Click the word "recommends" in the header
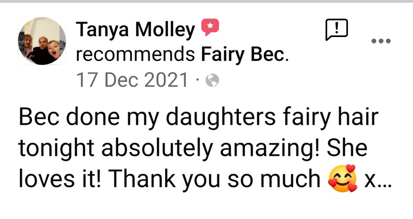Image resolution: width=413 pixels, height=219 pixels. coord(136,54)
